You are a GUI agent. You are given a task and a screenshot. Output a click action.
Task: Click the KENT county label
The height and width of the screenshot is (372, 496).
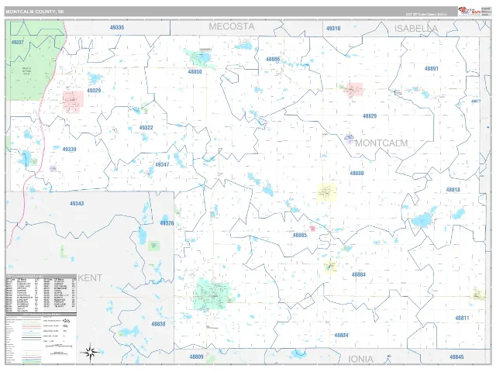[x=90, y=278]
